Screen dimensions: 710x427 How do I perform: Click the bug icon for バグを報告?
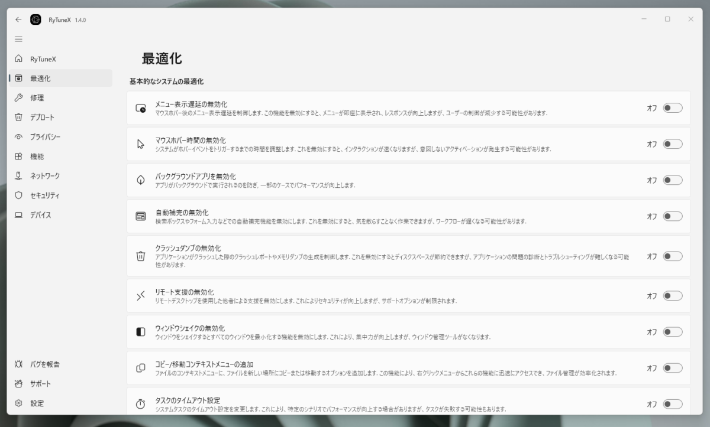18,364
